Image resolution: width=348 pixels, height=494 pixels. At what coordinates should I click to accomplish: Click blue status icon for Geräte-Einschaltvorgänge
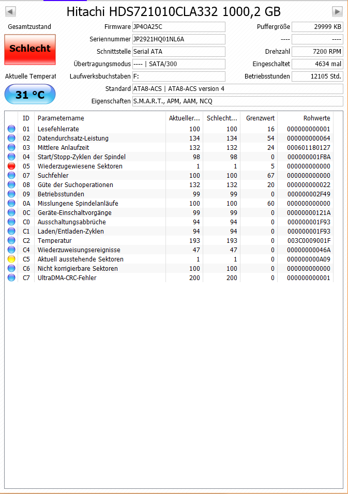11,213
